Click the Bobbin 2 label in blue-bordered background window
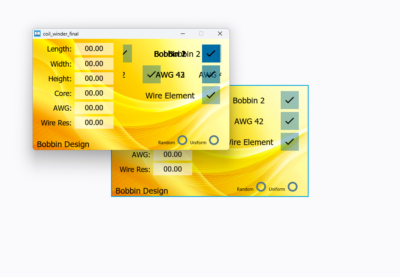The width and height of the screenshot is (400, 277). tap(248, 101)
